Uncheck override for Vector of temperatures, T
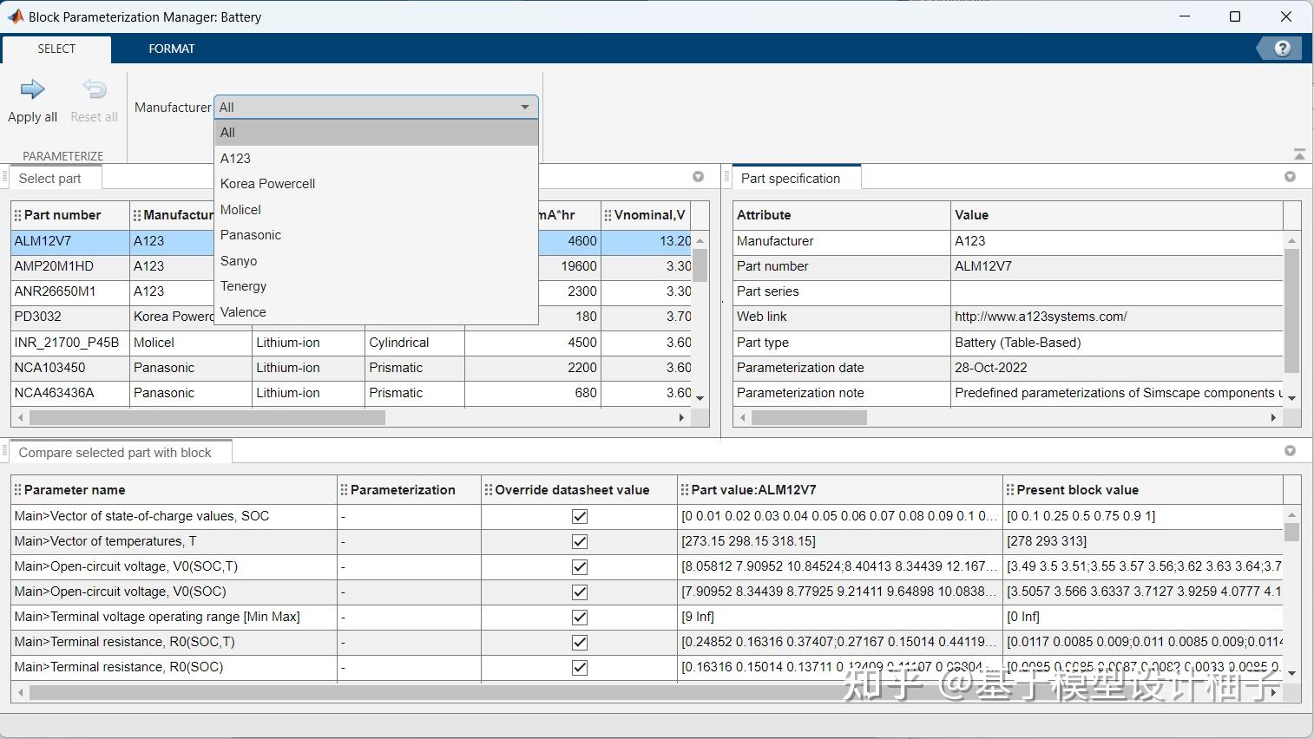 click(x=580, y=541)
